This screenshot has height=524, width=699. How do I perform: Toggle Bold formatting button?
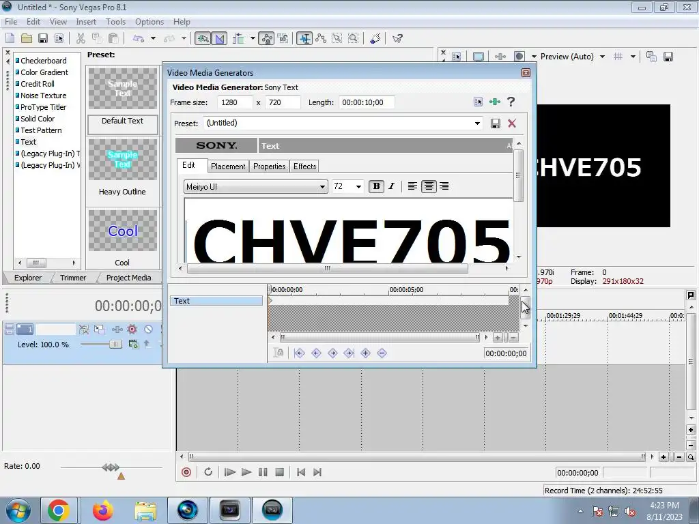coord(376,186)
